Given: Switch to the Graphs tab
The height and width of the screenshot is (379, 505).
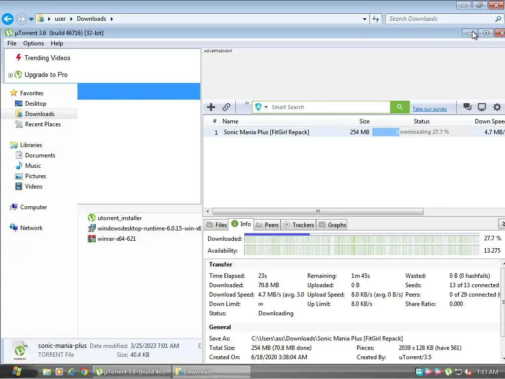Looking at the screenshot, I should 332,225.
